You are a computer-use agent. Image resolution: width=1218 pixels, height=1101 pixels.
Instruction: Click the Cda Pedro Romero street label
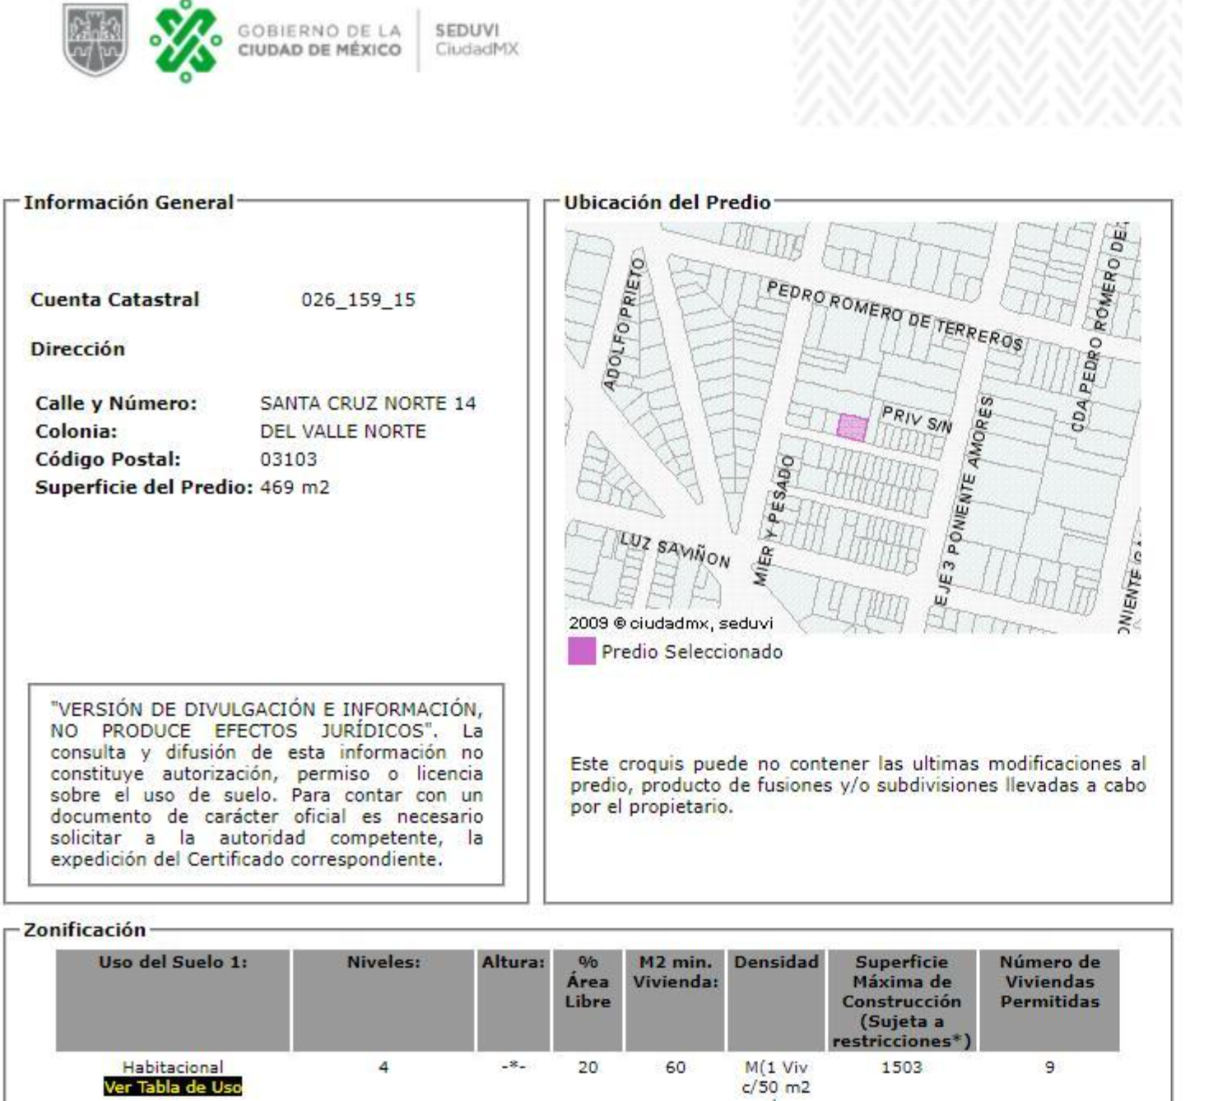pyautogui.click(x=1099, y=328)
